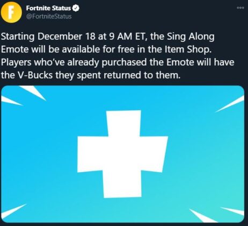Click the "V-Bucks" word in tweet
Screen dimensions: 248x226
33,75
